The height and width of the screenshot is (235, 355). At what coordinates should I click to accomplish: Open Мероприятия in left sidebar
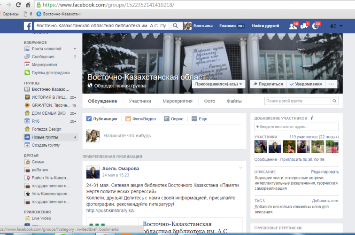44,64
